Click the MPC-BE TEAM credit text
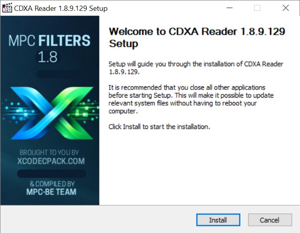 point(51,192)
